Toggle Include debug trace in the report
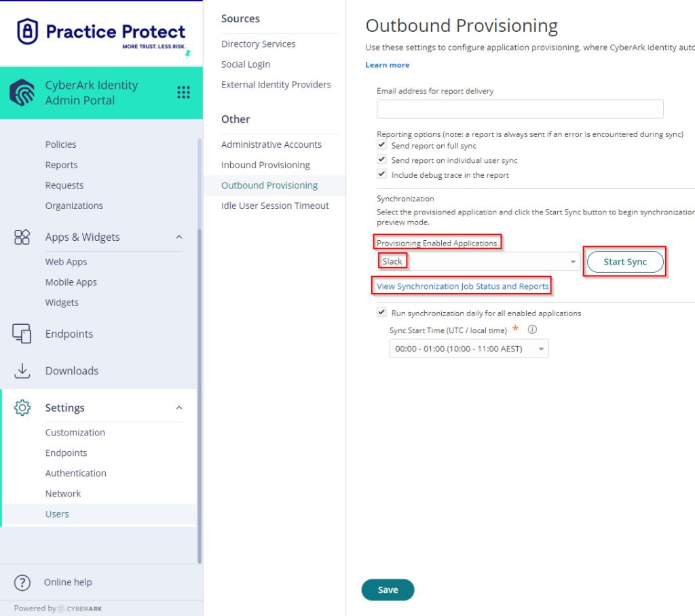695x616 pixels. (381, 174)
